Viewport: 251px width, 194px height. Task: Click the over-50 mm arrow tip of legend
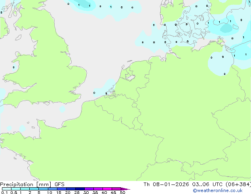tap(125, 189)
